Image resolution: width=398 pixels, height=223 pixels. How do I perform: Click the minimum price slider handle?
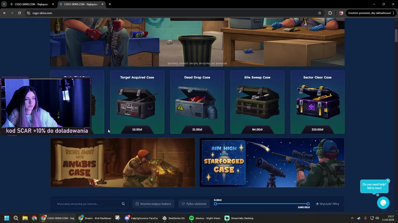click(x=215, y=204)
